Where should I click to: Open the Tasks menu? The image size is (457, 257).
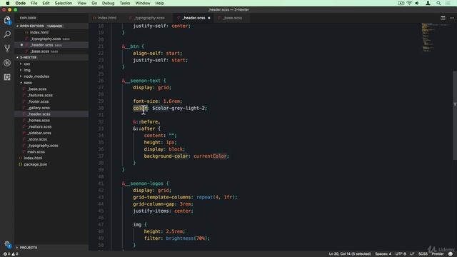tap(125, 3)
